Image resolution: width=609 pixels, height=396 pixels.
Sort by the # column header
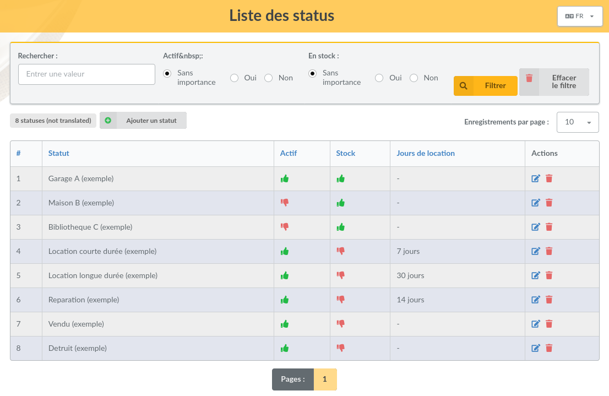[19, 153]
